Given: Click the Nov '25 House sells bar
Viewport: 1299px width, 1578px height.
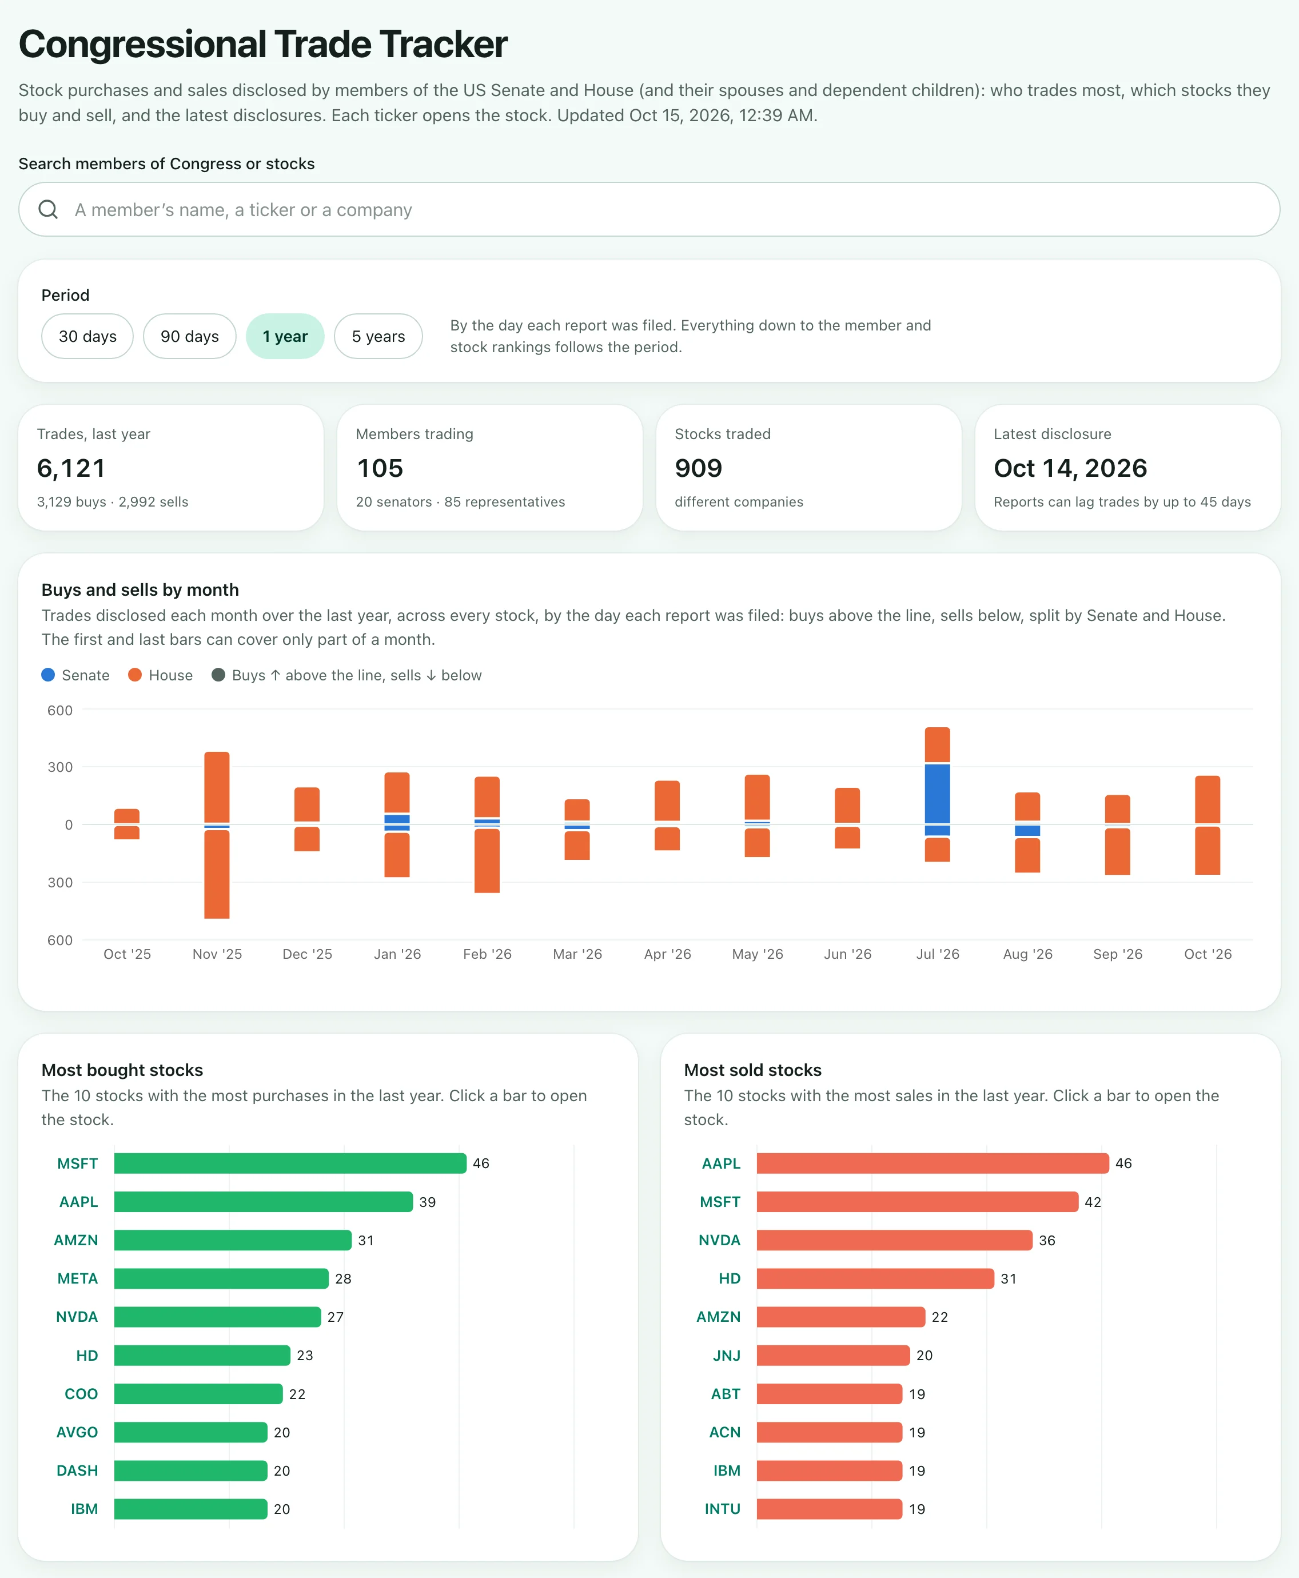Looking at the screenshot, I should point(217,874).
